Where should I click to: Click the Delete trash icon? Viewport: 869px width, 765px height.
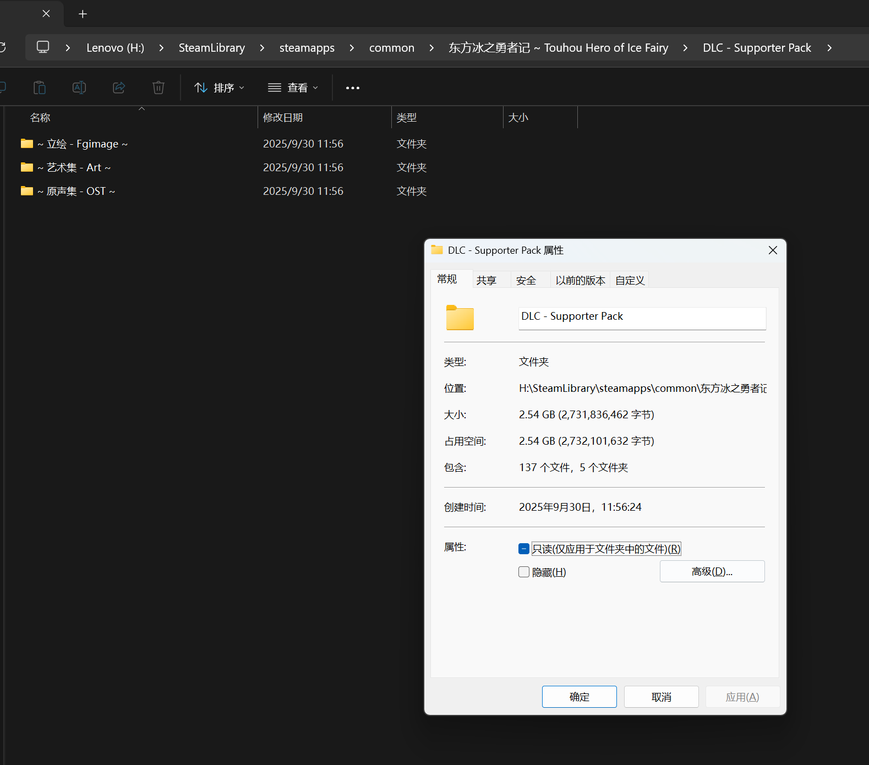(159, 88)
